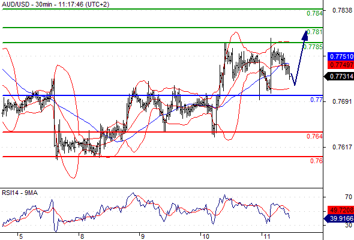Click the red 0.77497 price tag
The width and height of the screenshot is (354, 240).
(x=341, y=65)
